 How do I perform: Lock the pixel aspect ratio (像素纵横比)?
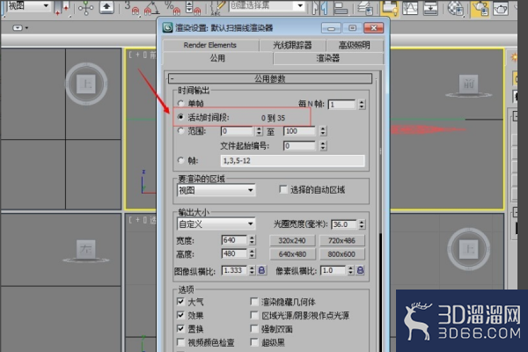pyautogui.click(x=360, y=270)
